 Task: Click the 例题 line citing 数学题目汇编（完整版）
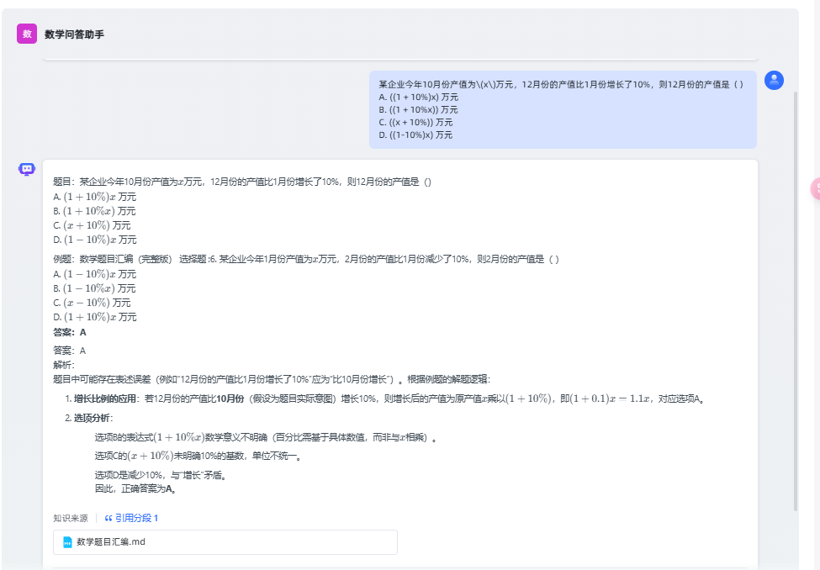(305, 259)
